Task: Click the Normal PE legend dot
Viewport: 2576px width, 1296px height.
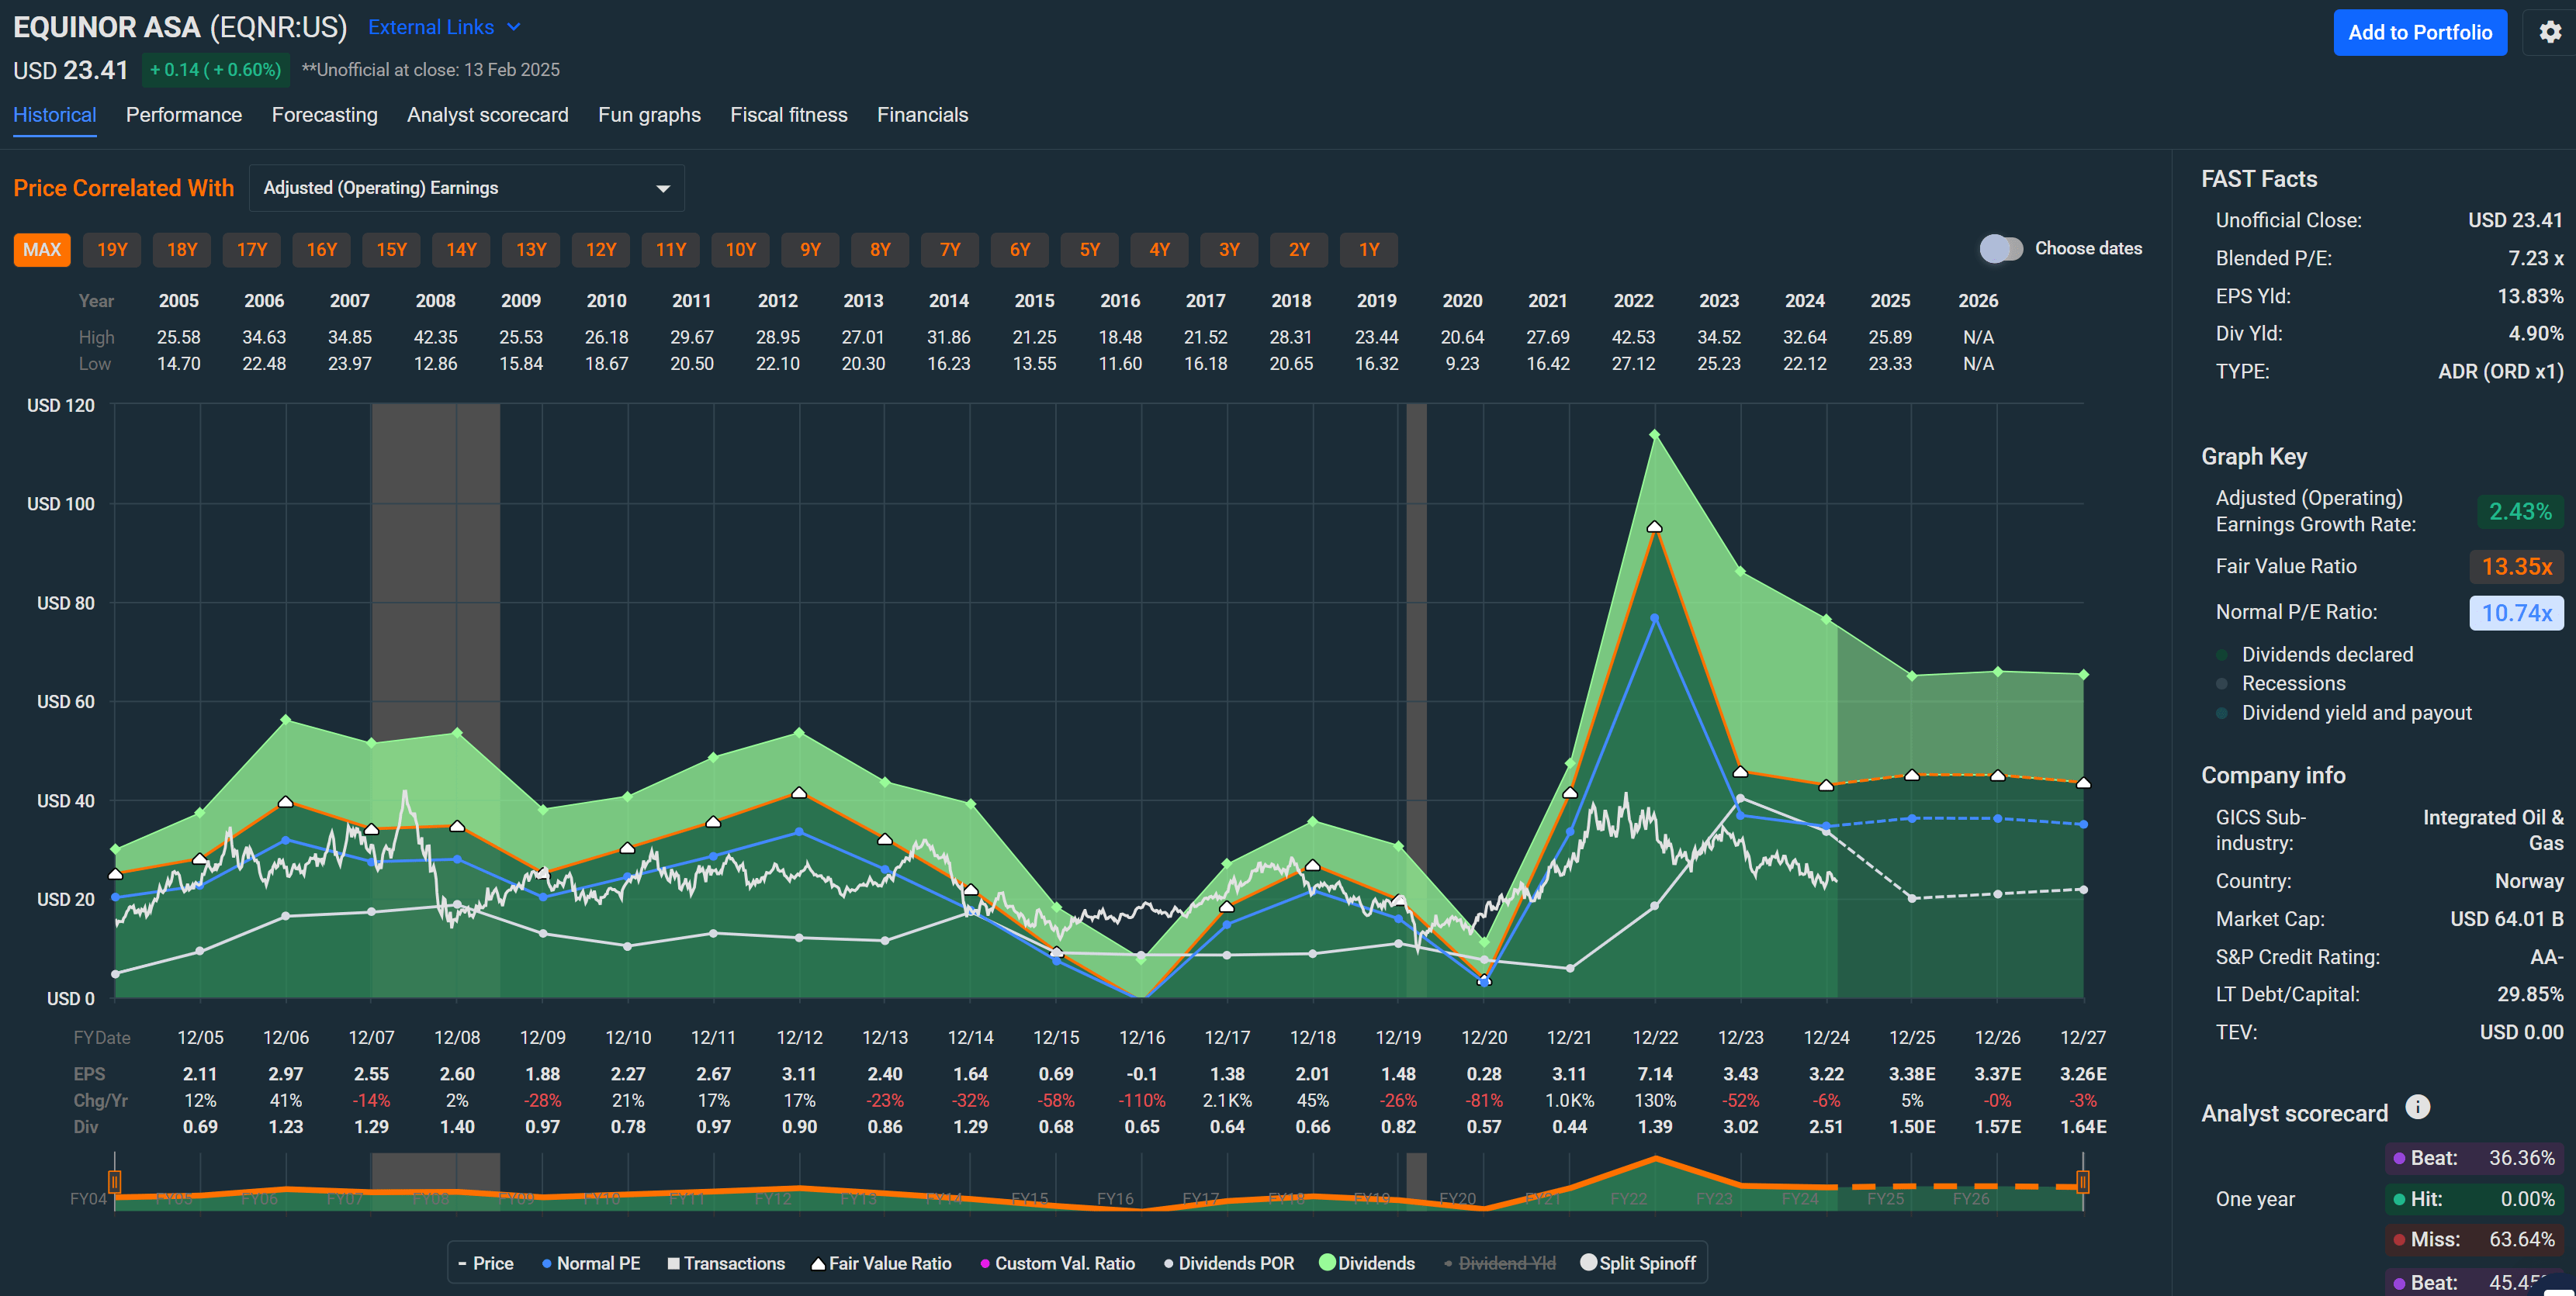Action: point(546,1263)
